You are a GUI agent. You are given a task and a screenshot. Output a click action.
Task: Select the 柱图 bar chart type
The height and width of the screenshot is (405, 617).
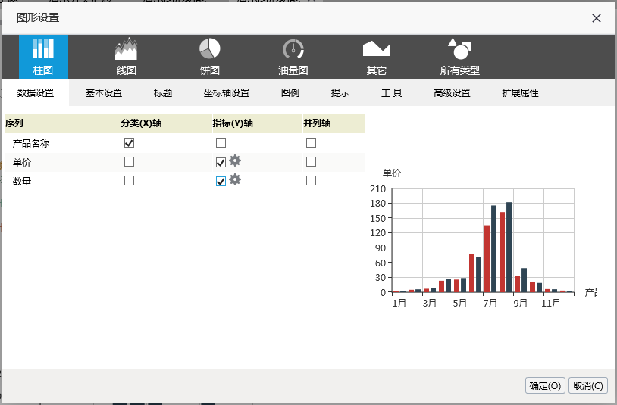[43, 58]
